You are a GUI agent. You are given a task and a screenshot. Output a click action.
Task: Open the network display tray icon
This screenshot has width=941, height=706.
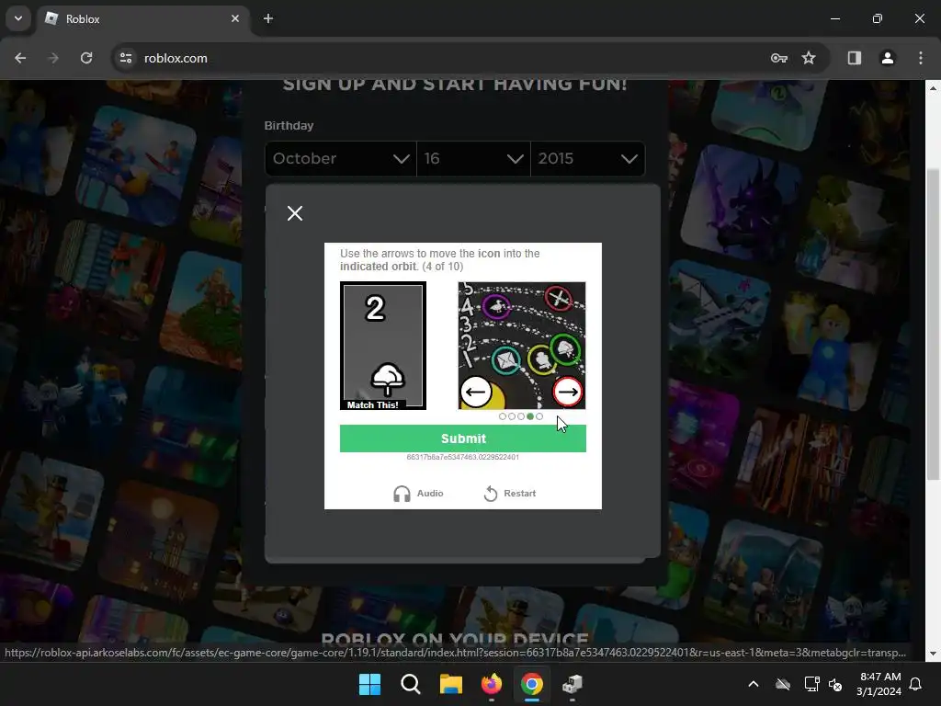click(x=811, y=684)
